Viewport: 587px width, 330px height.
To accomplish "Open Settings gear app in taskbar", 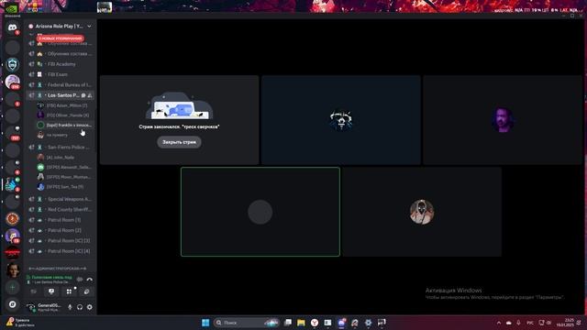I will [368, 323].
